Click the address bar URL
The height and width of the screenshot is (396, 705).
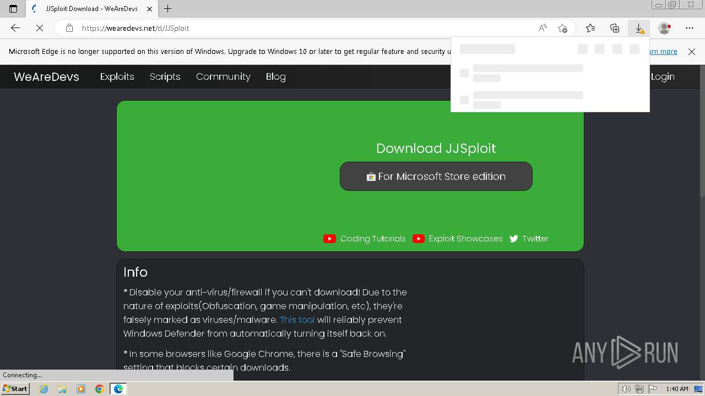pos(135,28)
